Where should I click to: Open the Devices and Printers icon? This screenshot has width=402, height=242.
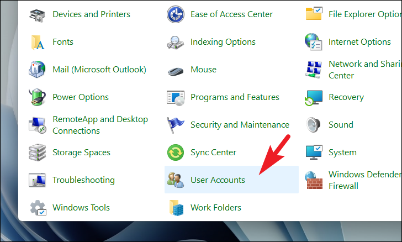[37, 15]
